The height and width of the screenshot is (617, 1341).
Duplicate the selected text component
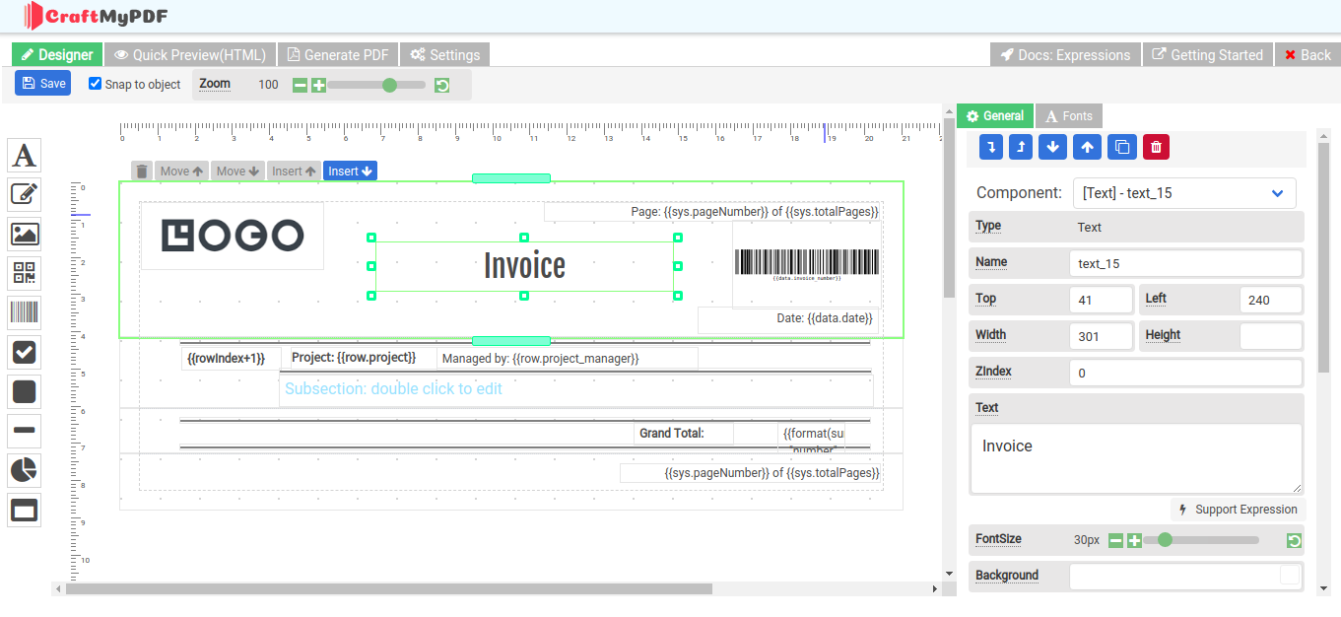(x=1122, y=146)
